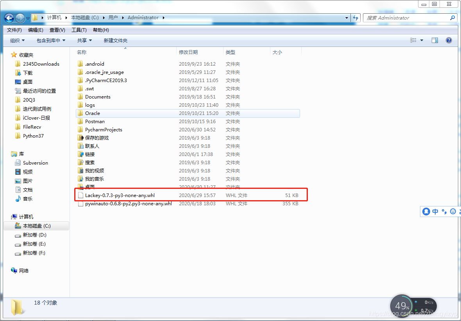Check the checkbox beside pywinauto-0.6.8 whl file
This screenshot has height=321, width=461.
click(x=80, y=204)
